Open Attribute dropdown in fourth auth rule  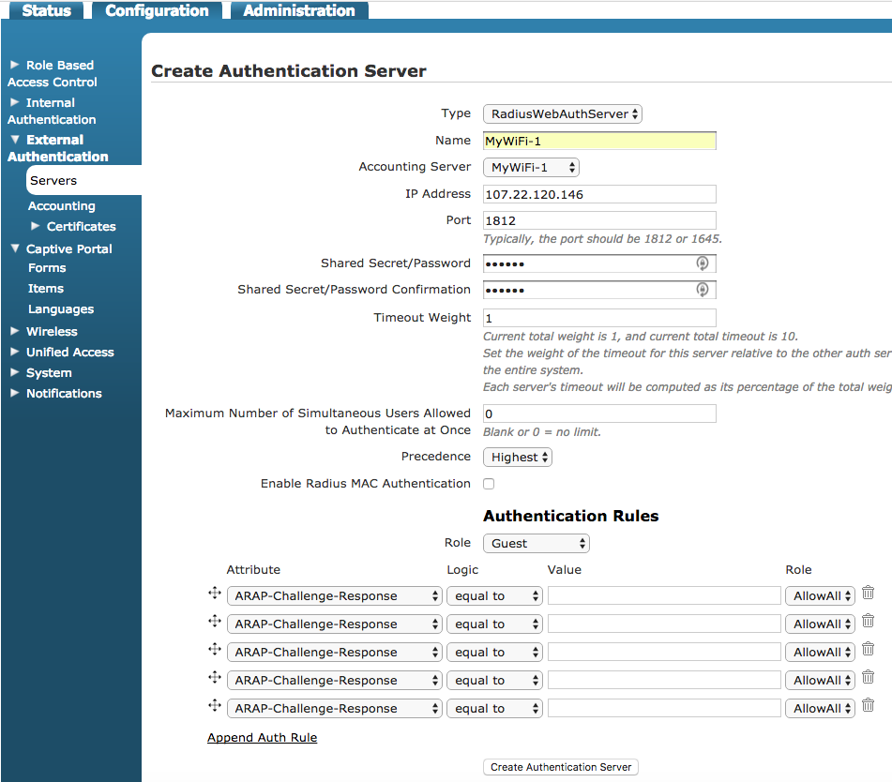pos(335,681)
